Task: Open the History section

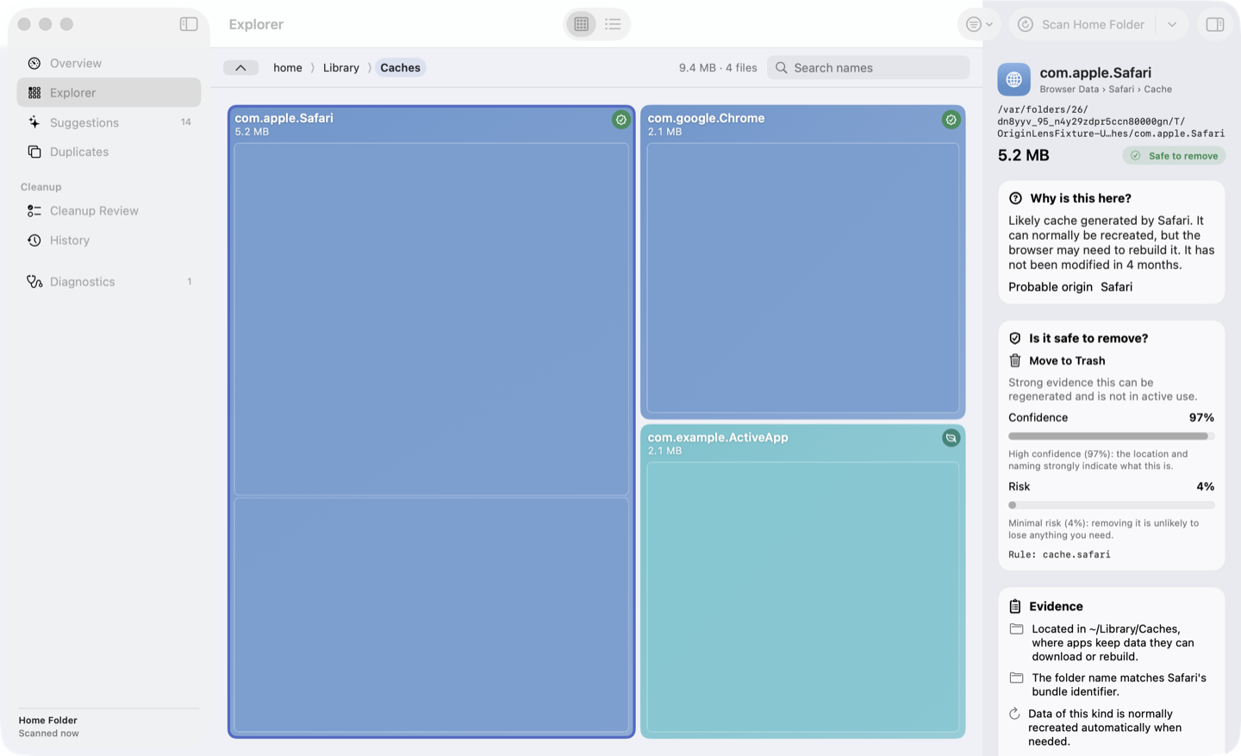Action: 109,241
